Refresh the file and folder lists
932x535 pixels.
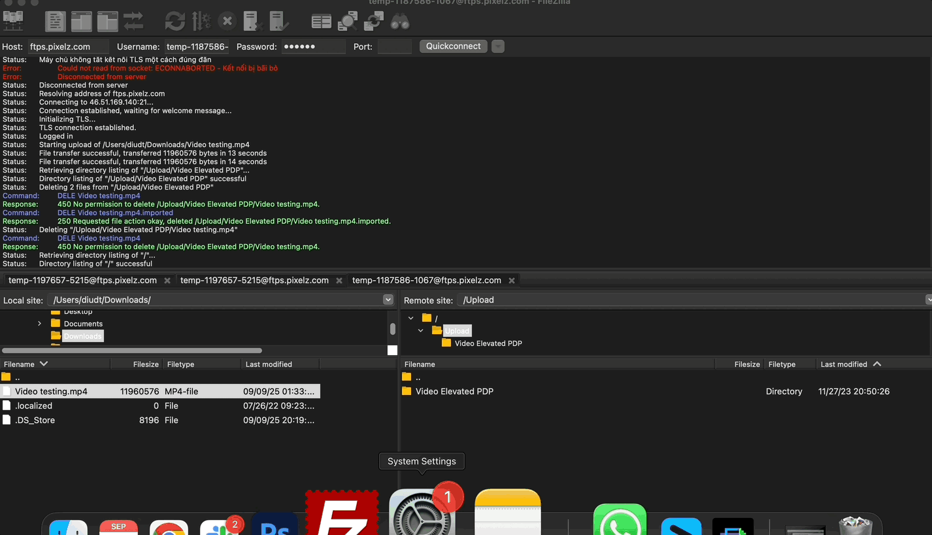pyautogui.click(x=175, y=22)
